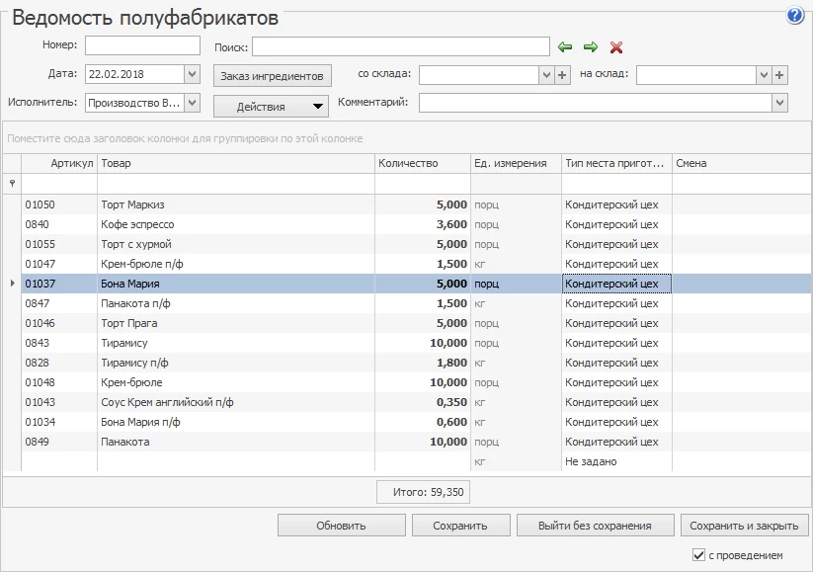
Task: Click plus button next to 'на склад'
Action: [x=779, y=75]
